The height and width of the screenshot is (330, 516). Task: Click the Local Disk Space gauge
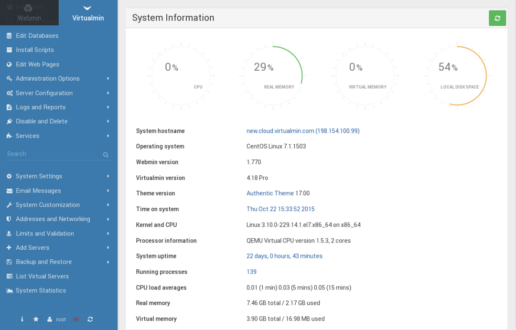pyautogui.click(x=457, y=75)
